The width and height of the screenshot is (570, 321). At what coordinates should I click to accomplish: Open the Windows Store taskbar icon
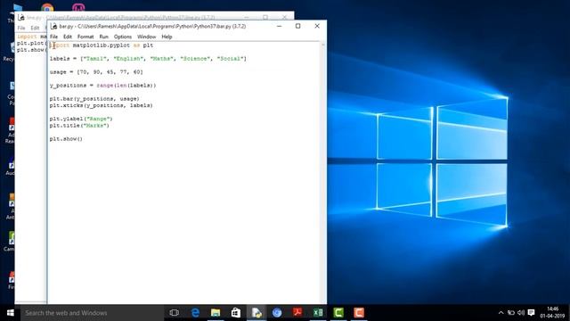236,313
